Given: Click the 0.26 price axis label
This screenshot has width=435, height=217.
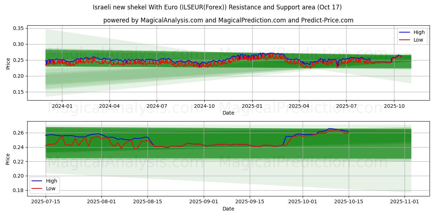Looking at the screenshot, I should (18, 133).
